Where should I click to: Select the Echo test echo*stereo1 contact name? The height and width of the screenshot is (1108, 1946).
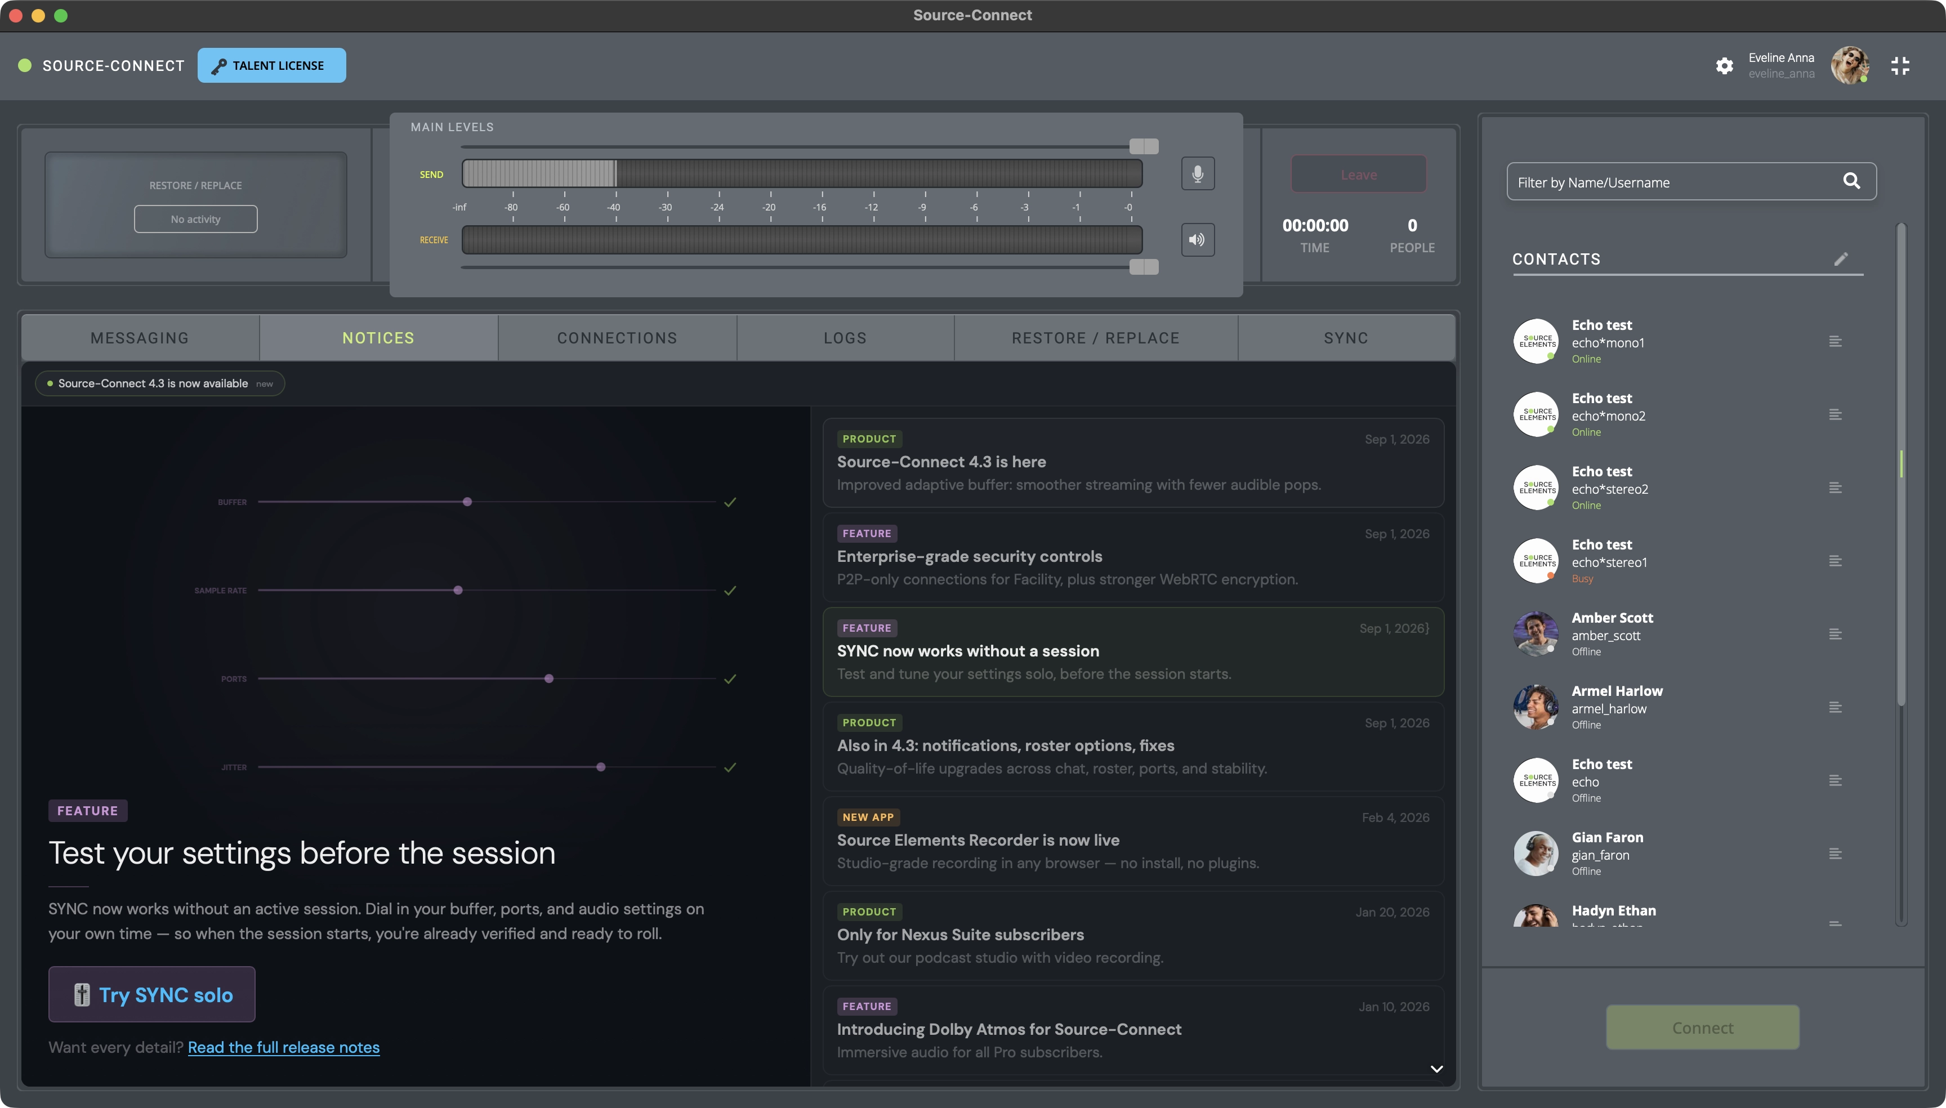(x=1602, y=545)
